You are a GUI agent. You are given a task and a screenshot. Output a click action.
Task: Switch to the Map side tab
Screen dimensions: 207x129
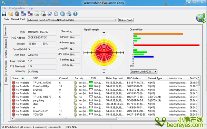tap(6, 80)
